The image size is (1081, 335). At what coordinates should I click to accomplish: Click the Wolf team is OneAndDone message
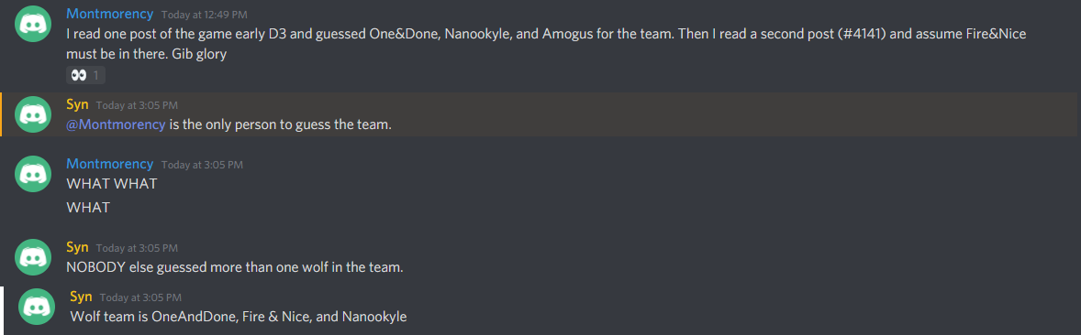pos(239,317)
